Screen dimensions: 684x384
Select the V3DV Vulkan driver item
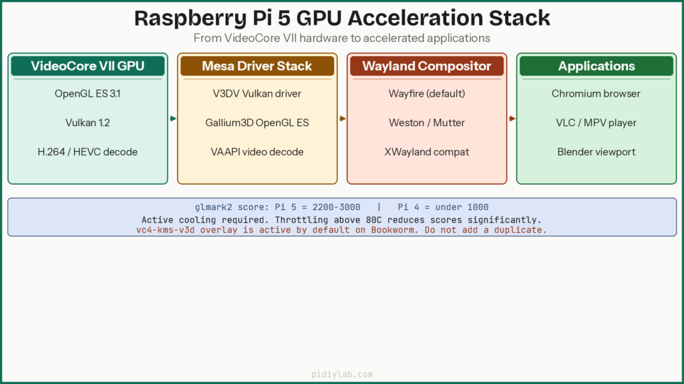[x=257, y=93]
